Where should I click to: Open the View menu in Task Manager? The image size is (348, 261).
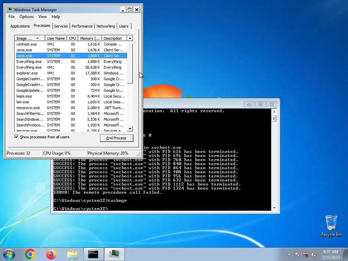point(42,17)
